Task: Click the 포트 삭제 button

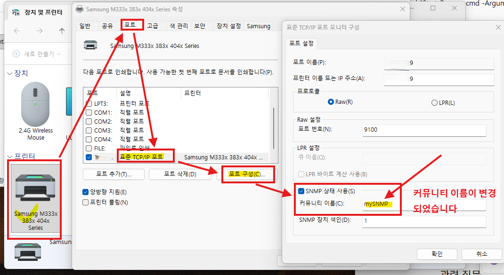Action: coord(180,174)
